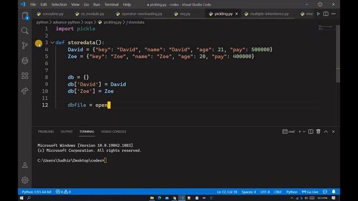Change indentation via Spaces: 4
This screenshot has height=201, width=358.
click(248, 192)
